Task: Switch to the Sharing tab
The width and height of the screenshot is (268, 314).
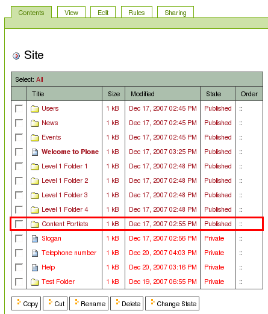Action: [175, 12]
